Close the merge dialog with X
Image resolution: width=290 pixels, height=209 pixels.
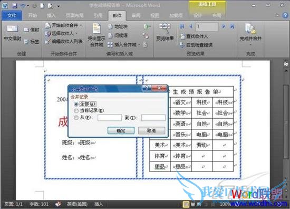pos(159,88)
